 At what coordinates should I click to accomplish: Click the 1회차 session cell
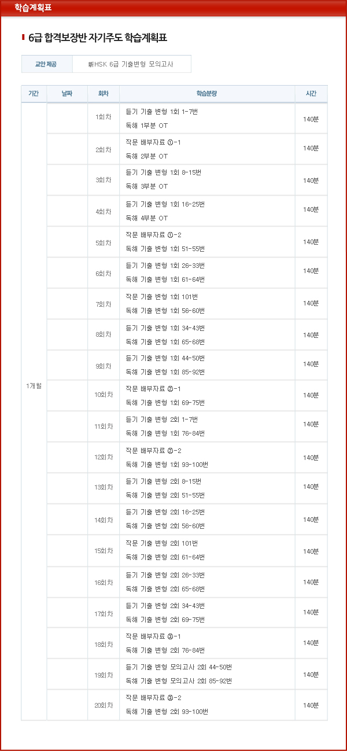pos(103,118)
